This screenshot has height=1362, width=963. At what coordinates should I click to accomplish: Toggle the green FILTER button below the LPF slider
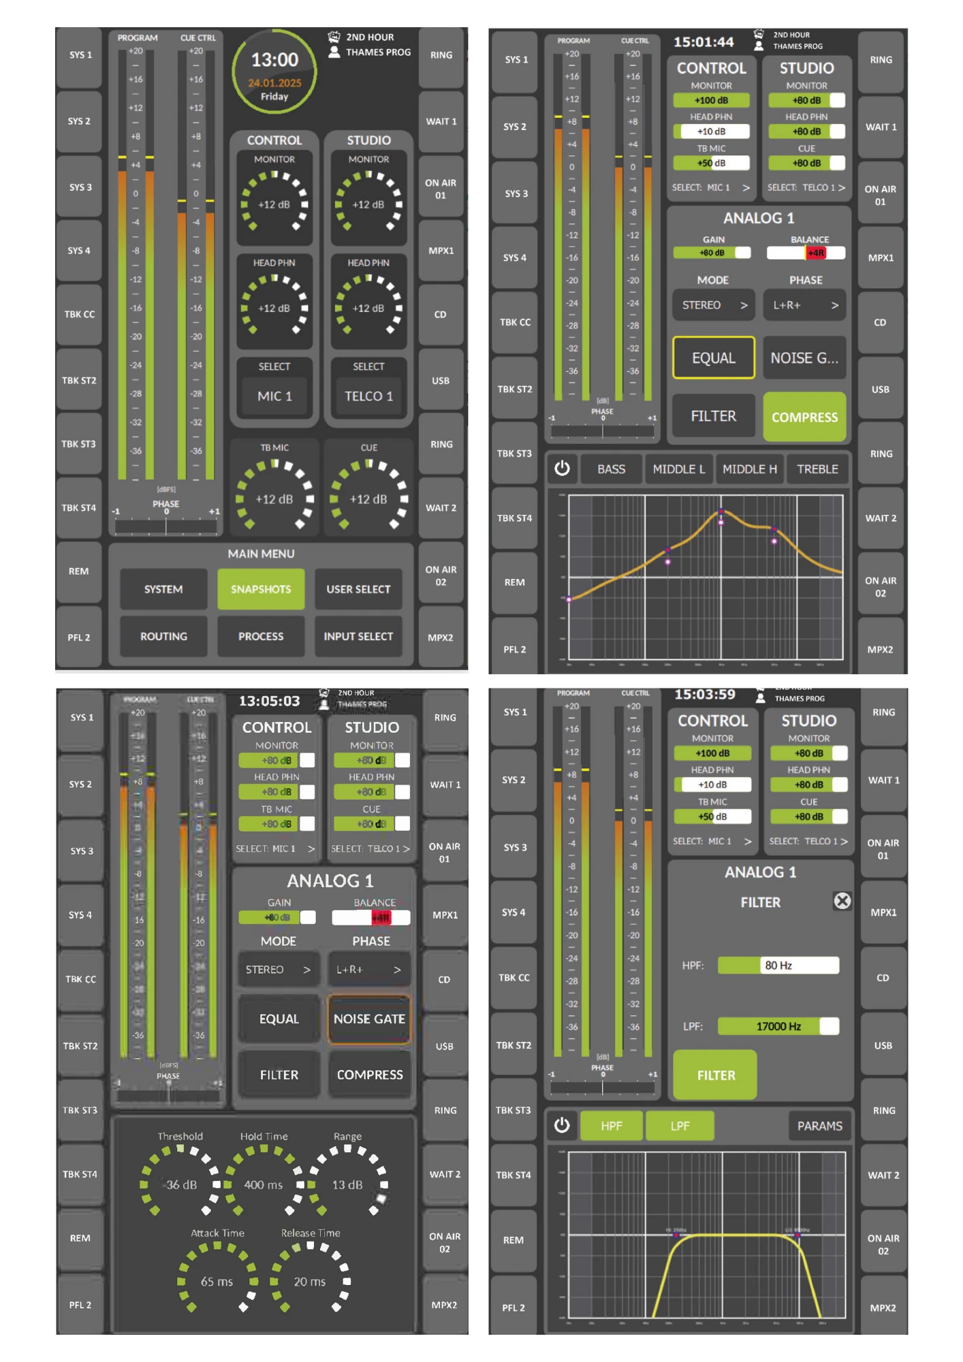click(715, 1075)
